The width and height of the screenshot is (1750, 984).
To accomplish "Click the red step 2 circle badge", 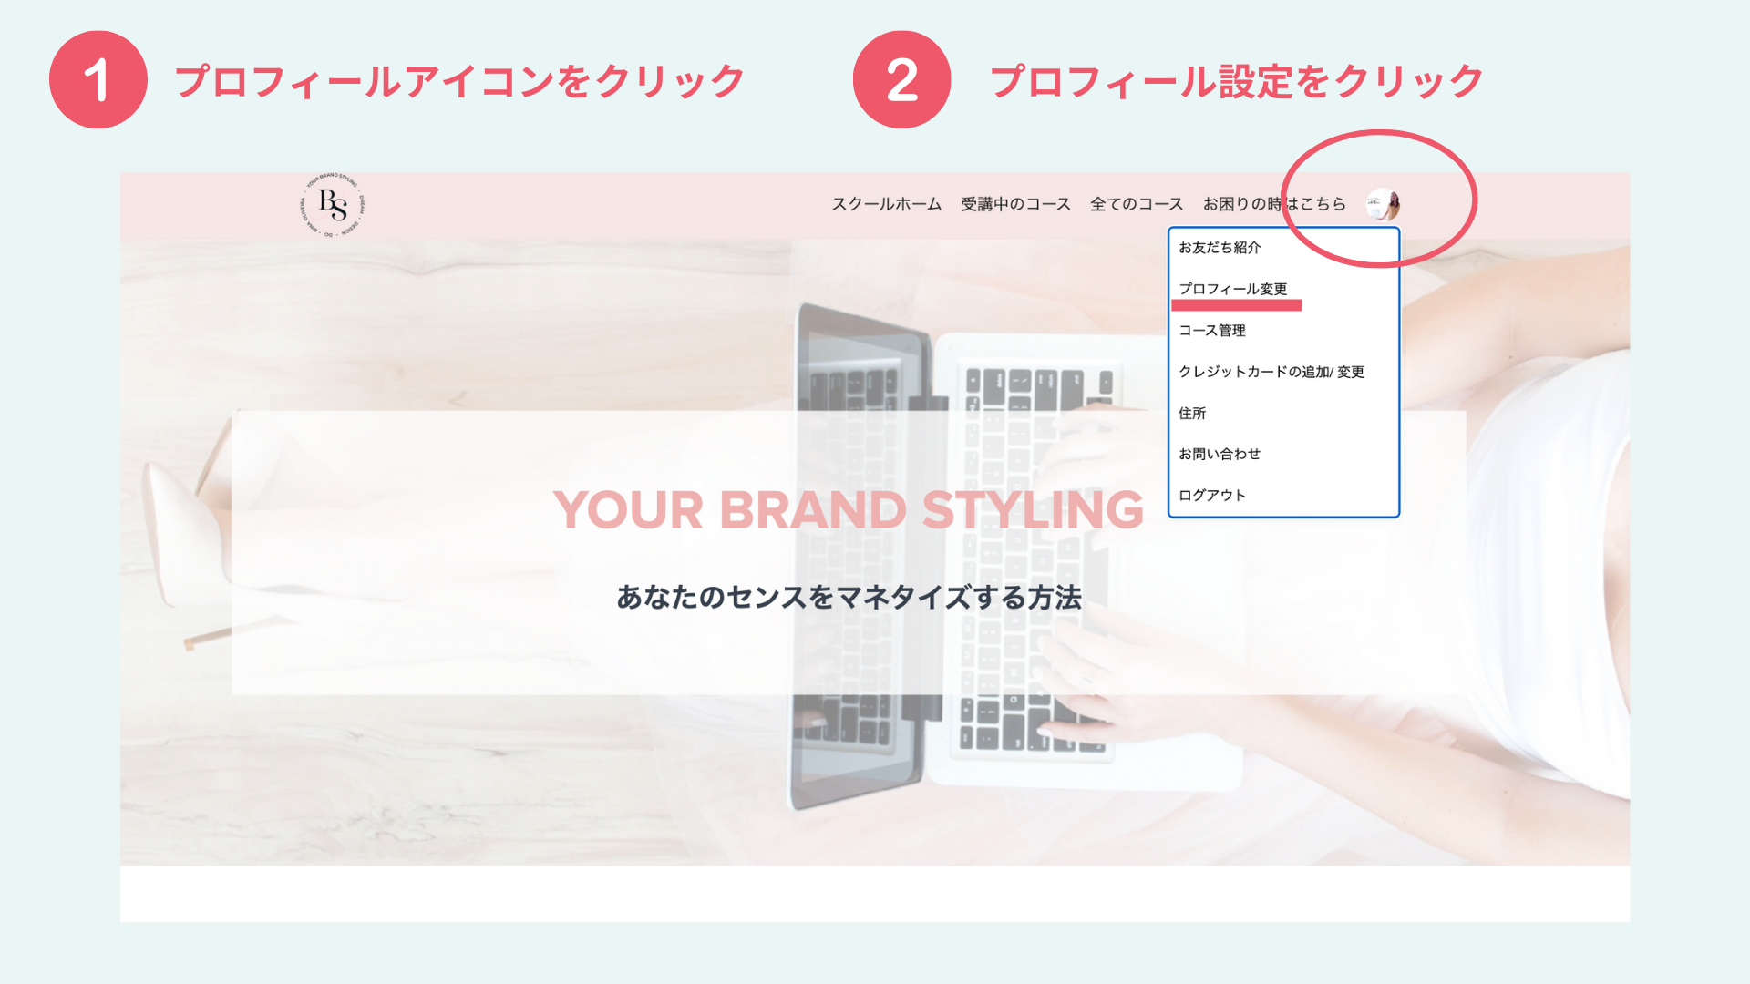I will pyautogui.click(x=902, y=79).
